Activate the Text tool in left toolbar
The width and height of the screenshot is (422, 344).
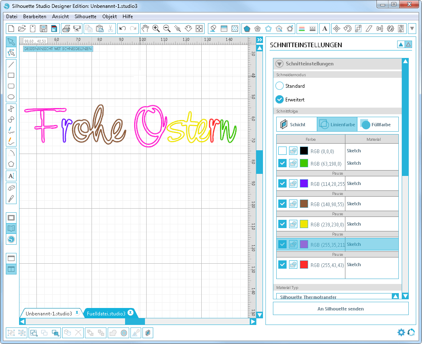[11, 176]
